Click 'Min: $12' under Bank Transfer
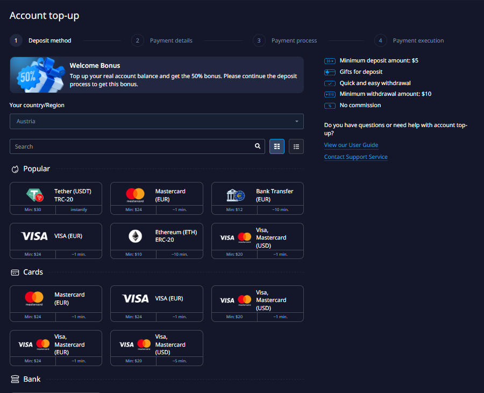This screenshot has width=484, height=393. tap(234, 209)
